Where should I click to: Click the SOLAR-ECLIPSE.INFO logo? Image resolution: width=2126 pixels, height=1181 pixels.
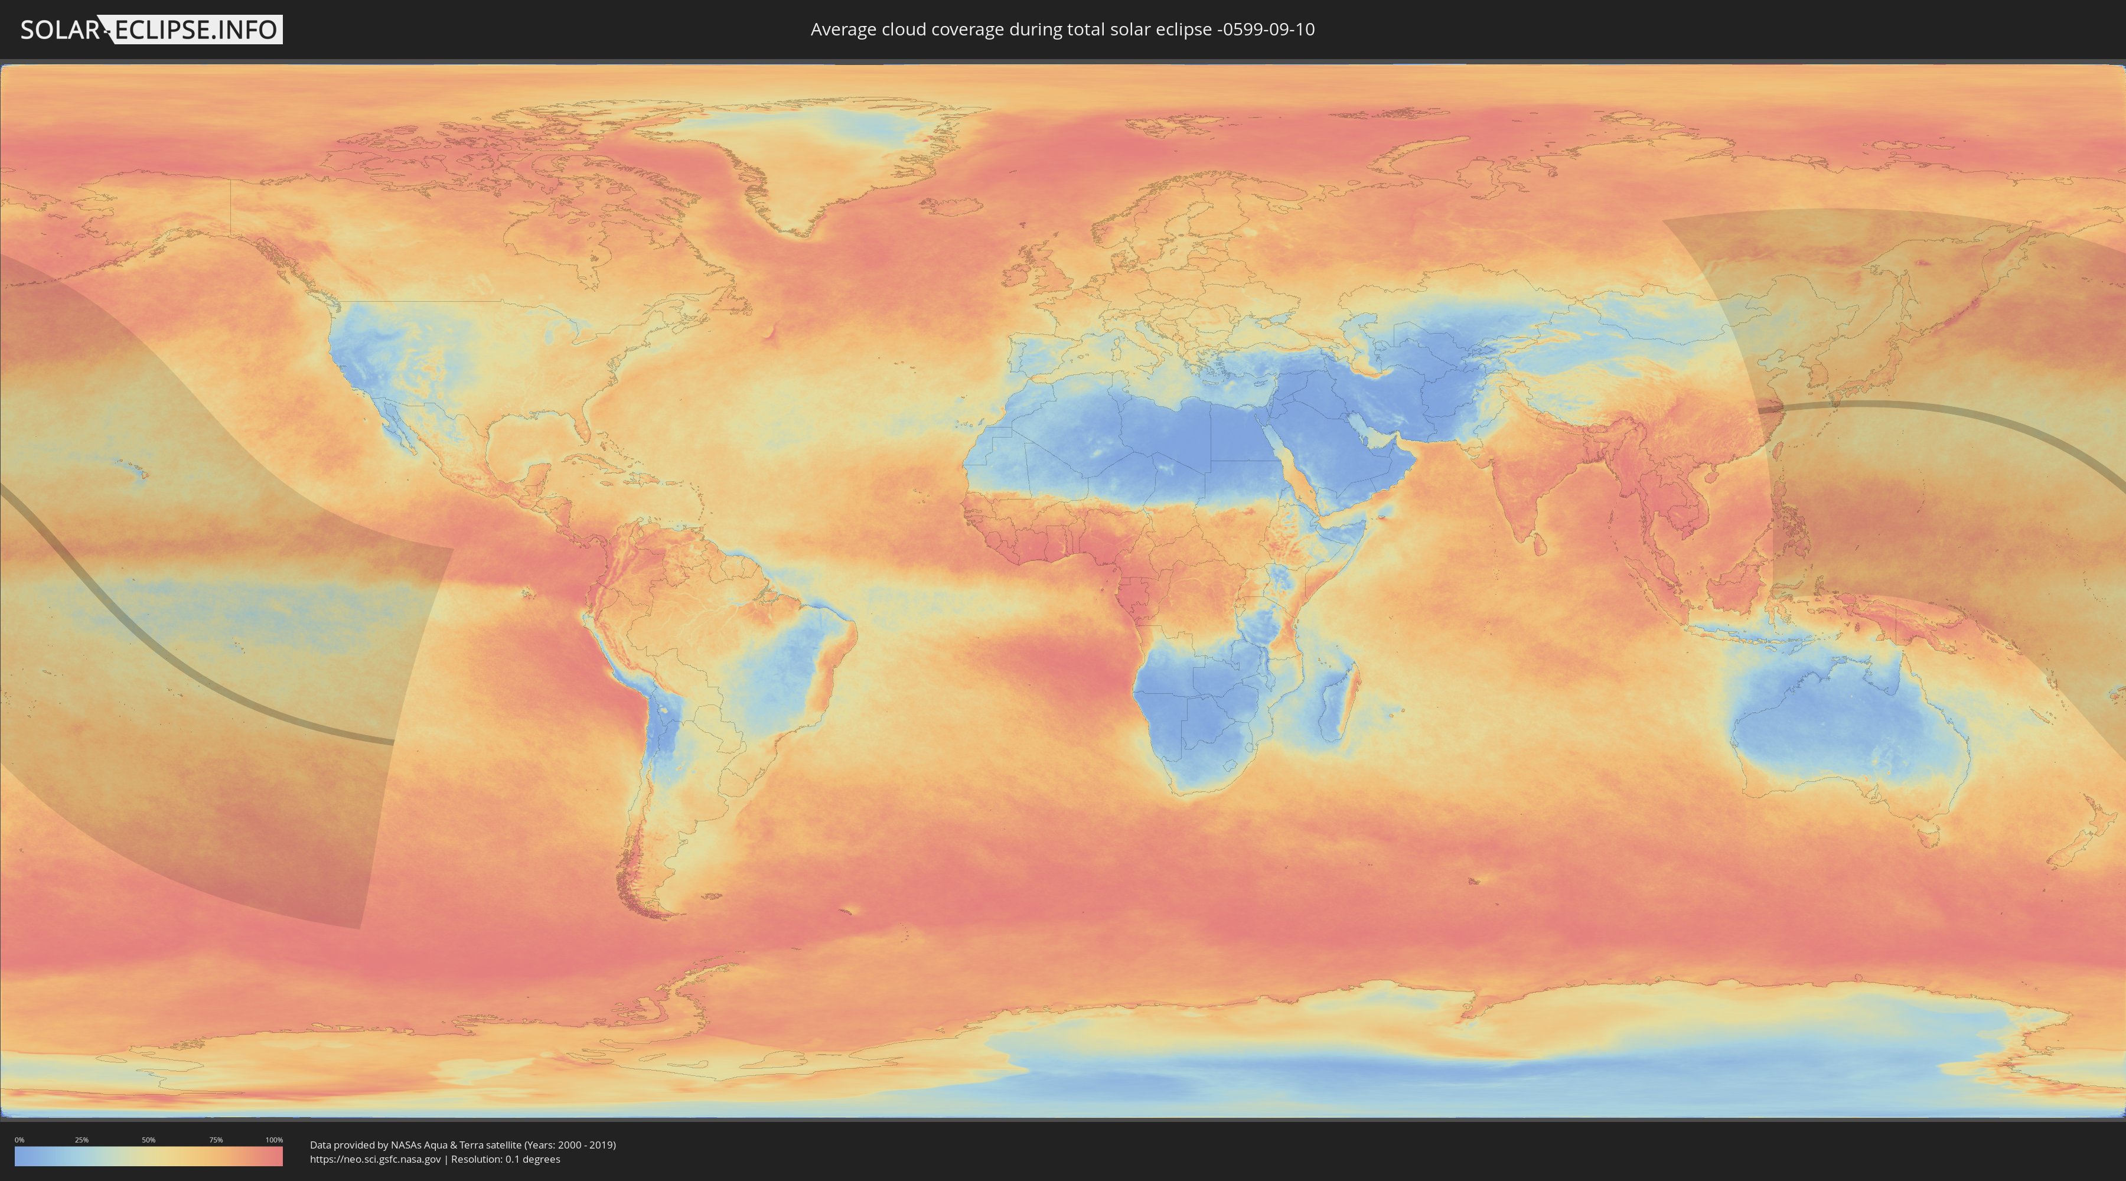point(151,30)
